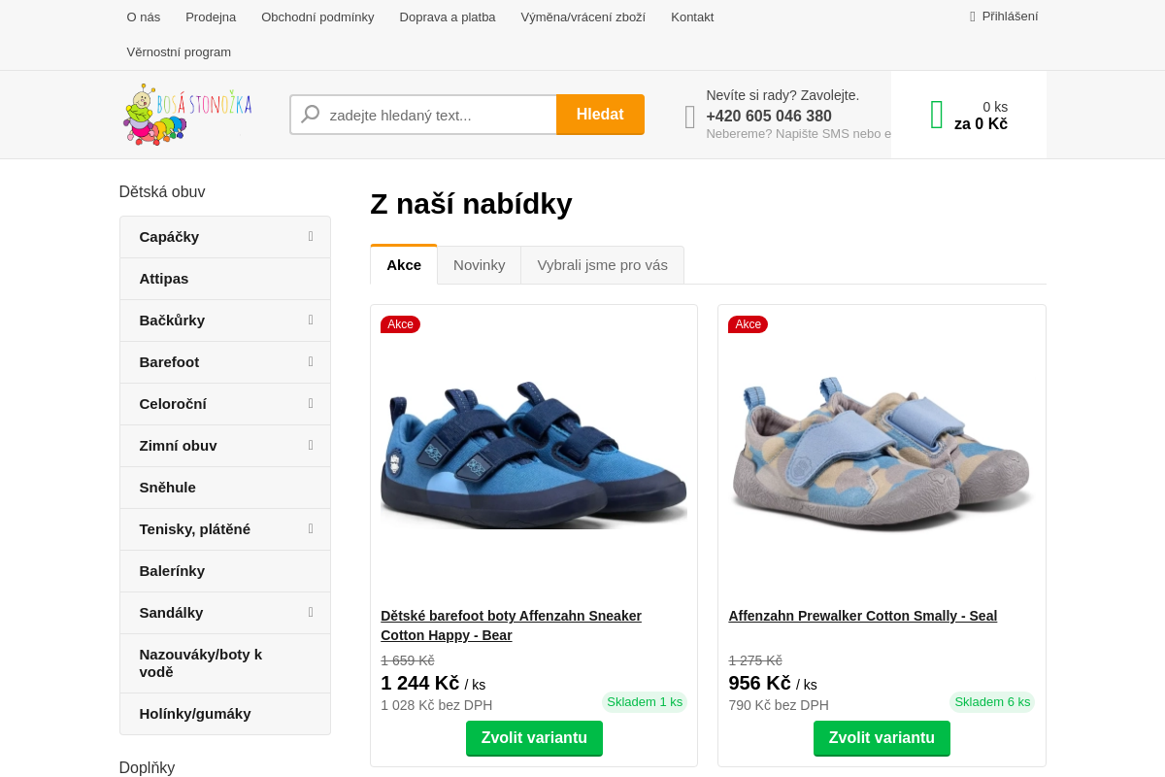Open the Doprava a platba menu item
The width and height of the screenshot is (1165, 777).
(448, 17)
